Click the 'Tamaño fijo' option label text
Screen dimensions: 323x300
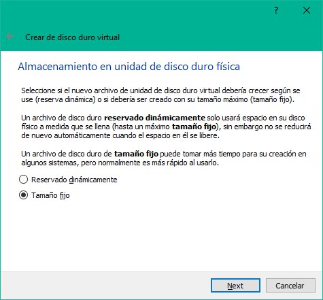pyautogui.click(x=50, y=195)
